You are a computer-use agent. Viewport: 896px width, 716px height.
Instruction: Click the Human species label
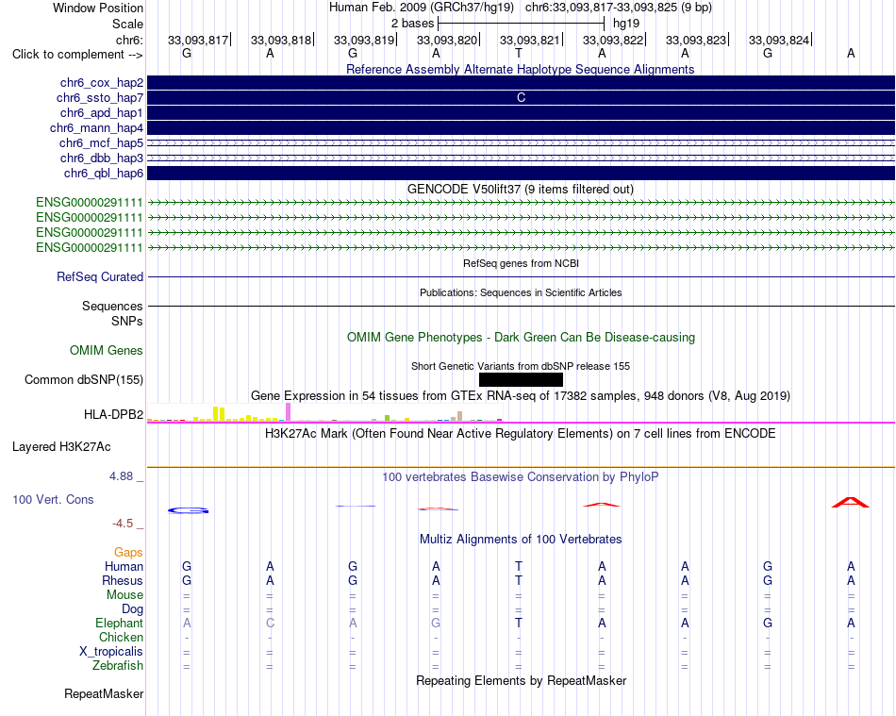(124, 566)
